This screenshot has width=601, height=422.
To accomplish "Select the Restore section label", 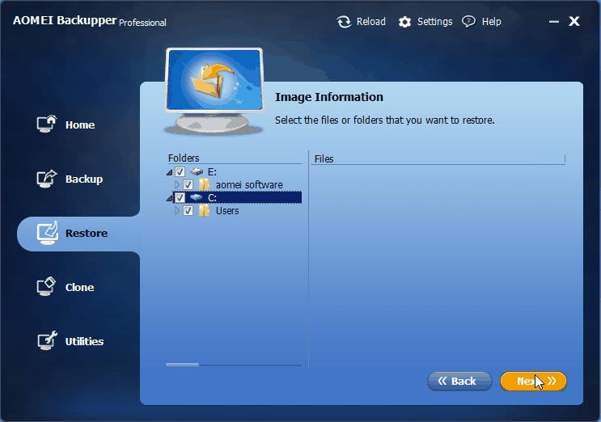I will (87, 233).
